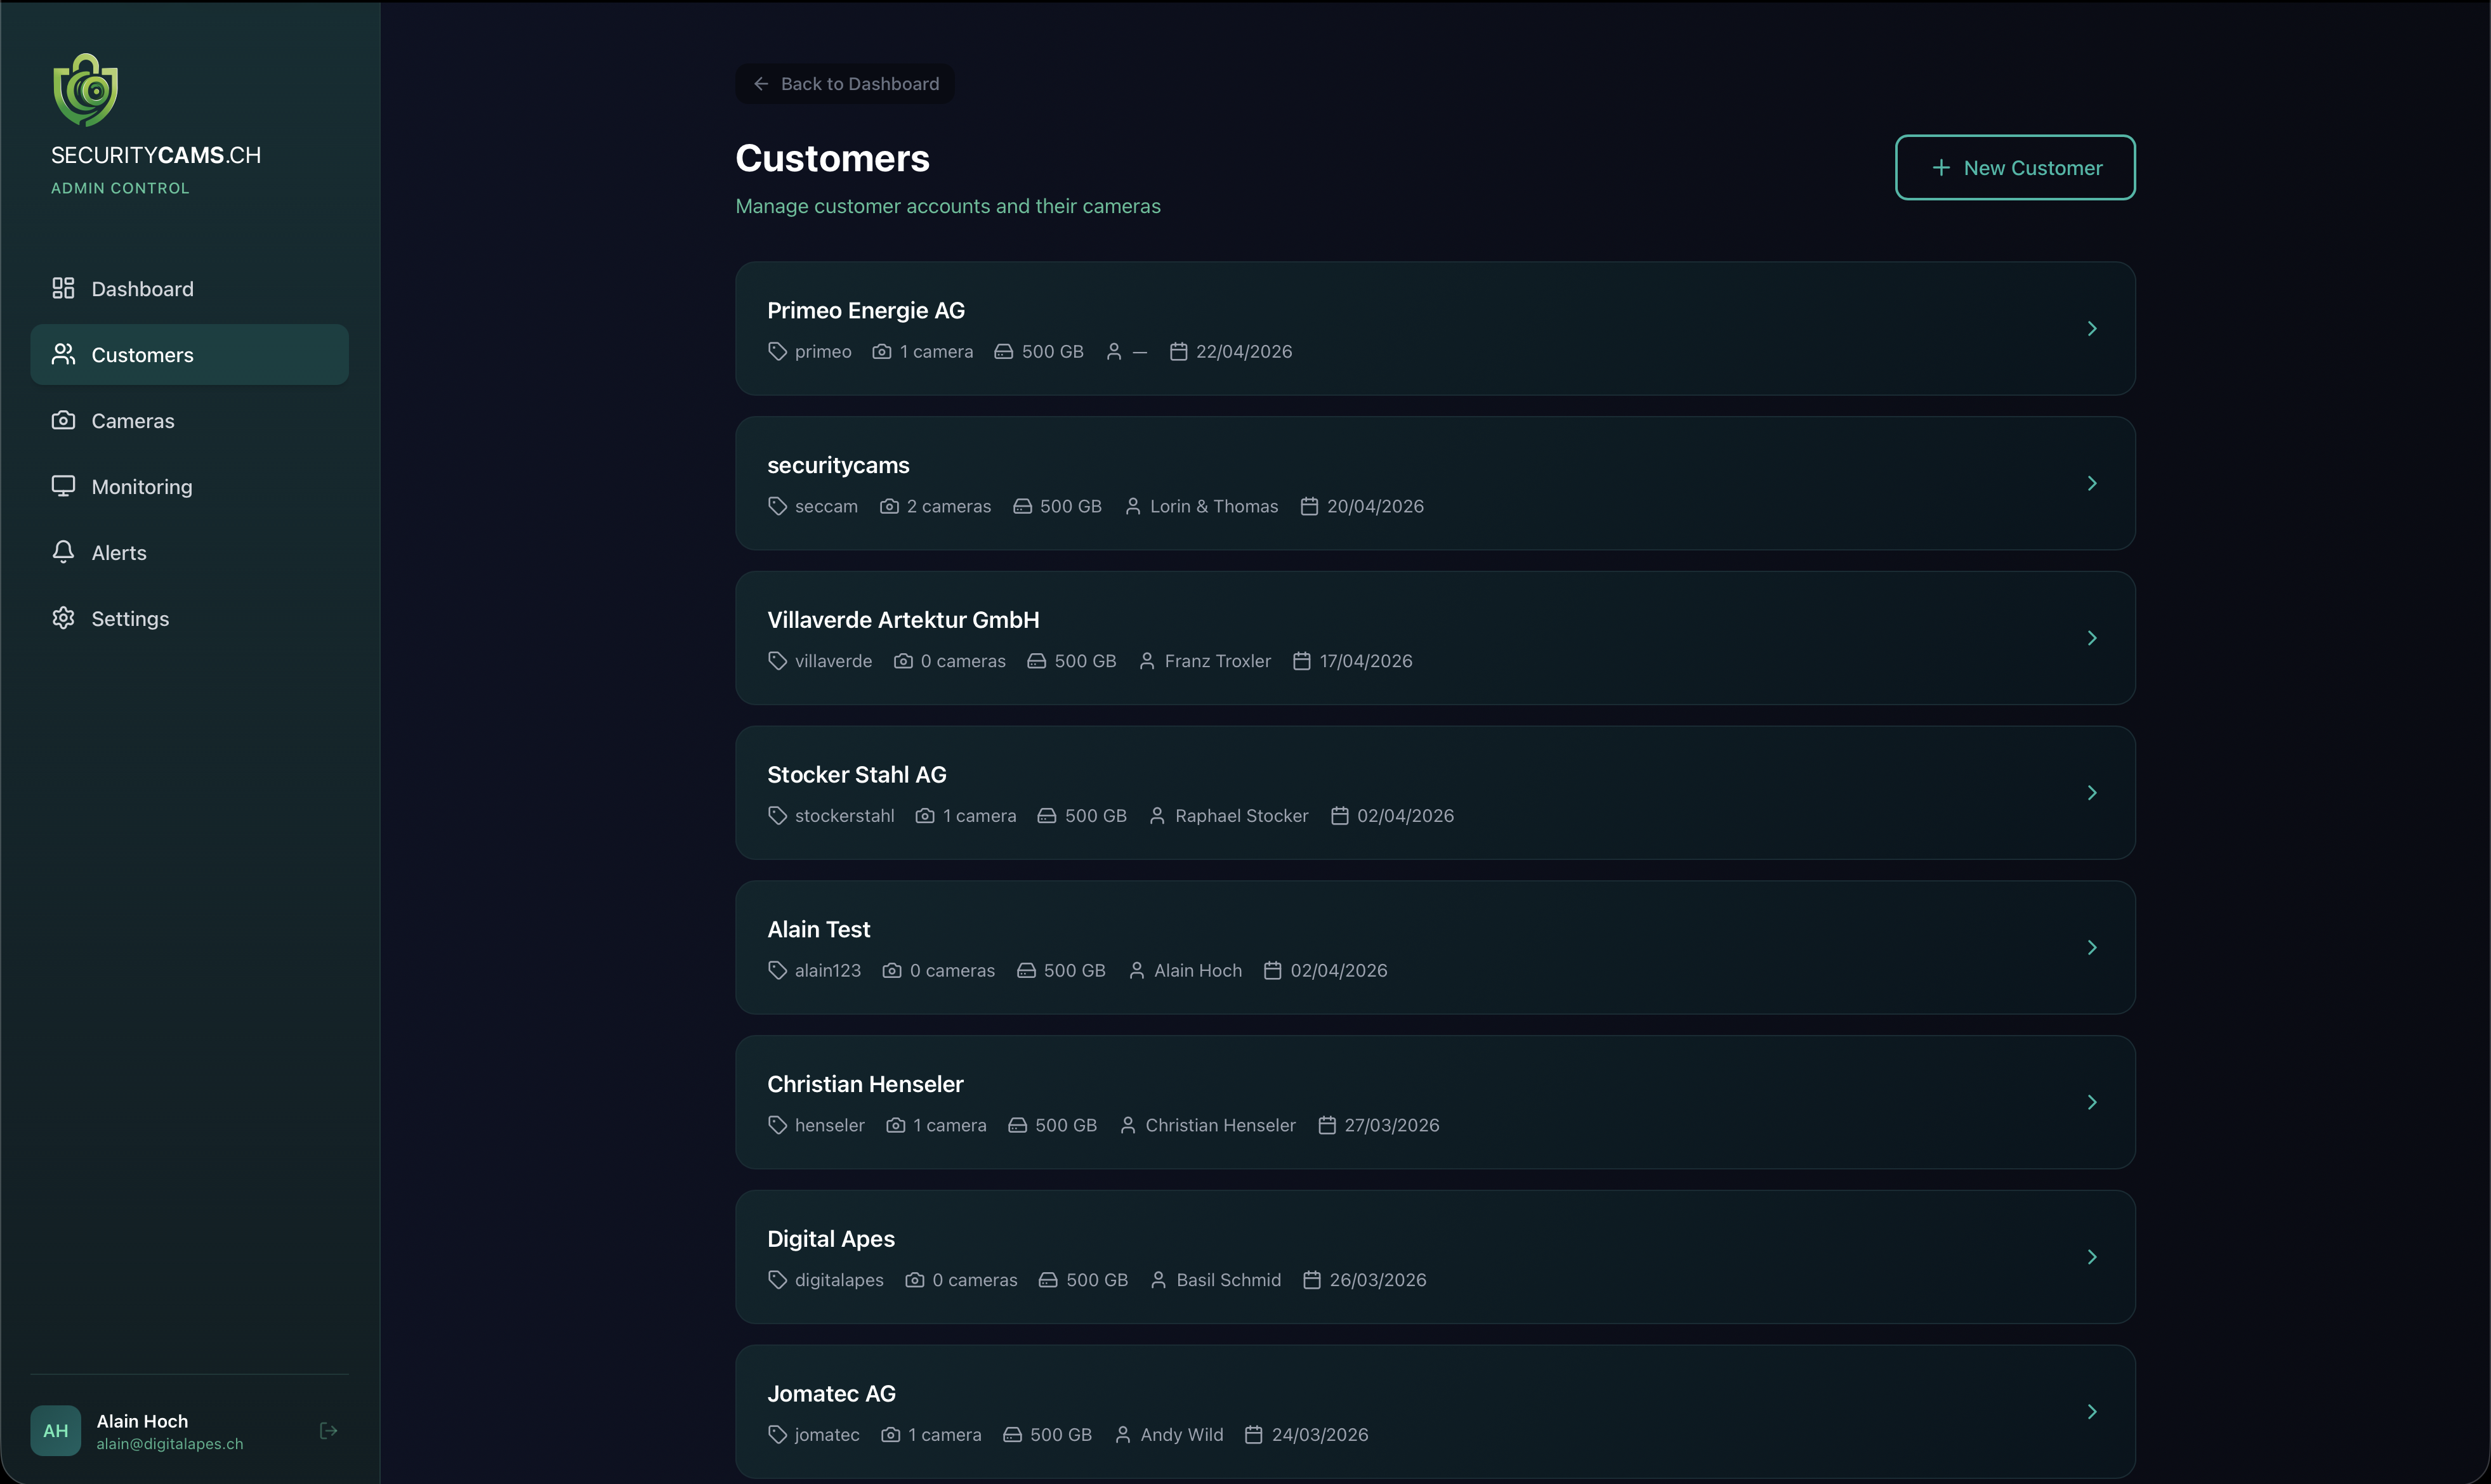Open securitycams row chevron arrow

tap(2092, 483)
